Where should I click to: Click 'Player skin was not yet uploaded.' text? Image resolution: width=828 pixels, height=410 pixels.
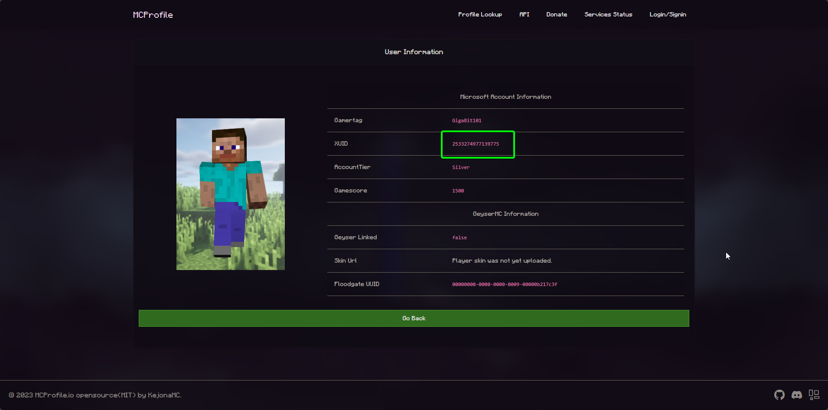click(502, 260)
